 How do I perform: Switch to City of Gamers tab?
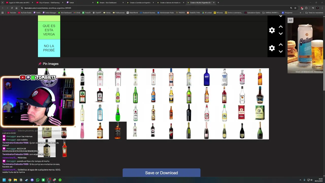click(49, 3)
